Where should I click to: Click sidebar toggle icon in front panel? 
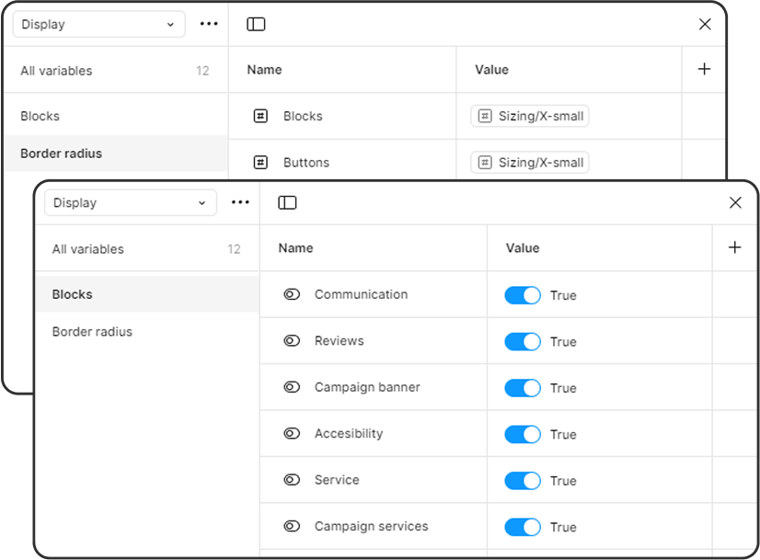pyautogui.click(x=287, y=202)
